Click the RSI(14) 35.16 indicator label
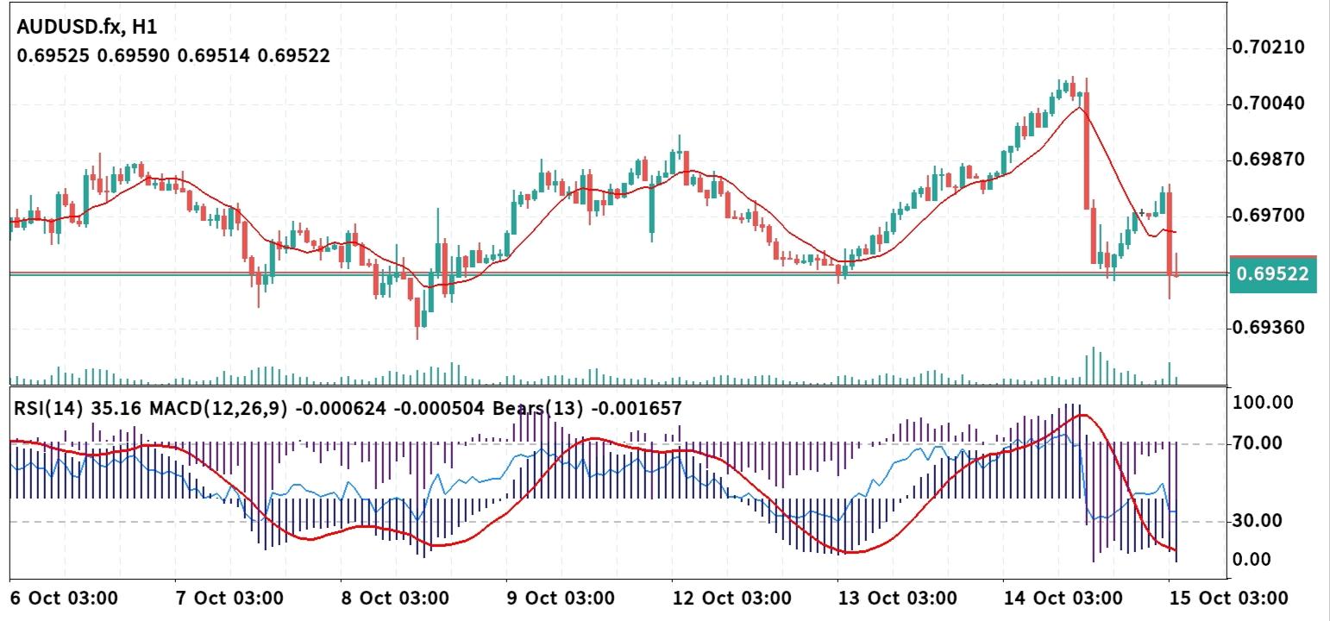Image resolution: width=1330 pixels, height=621 pixels. [79, 409]
